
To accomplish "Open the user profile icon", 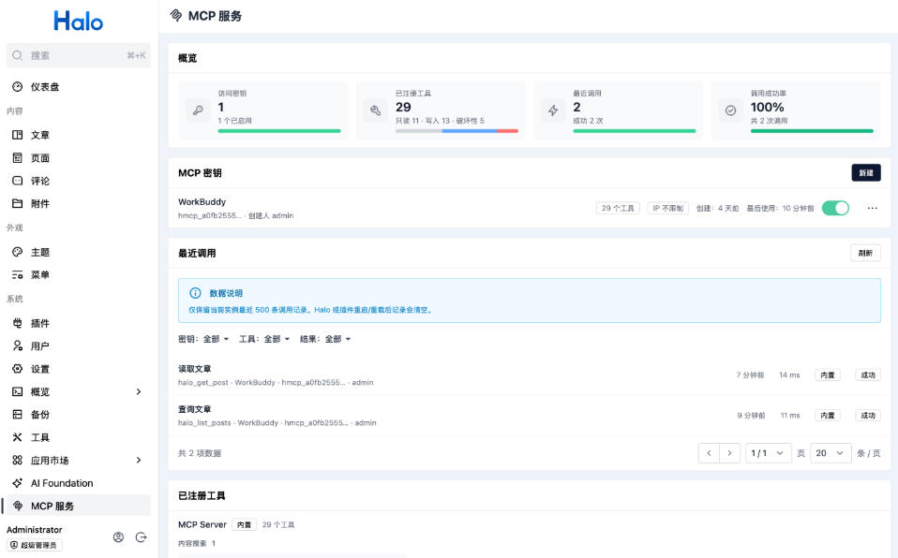I will click(118, 536).
